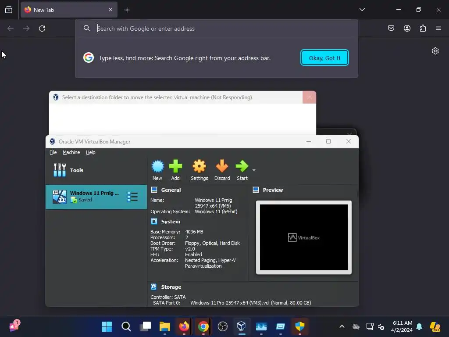Show hidden system tray icons chevron

pyautogui.click(x=342, y=326)
